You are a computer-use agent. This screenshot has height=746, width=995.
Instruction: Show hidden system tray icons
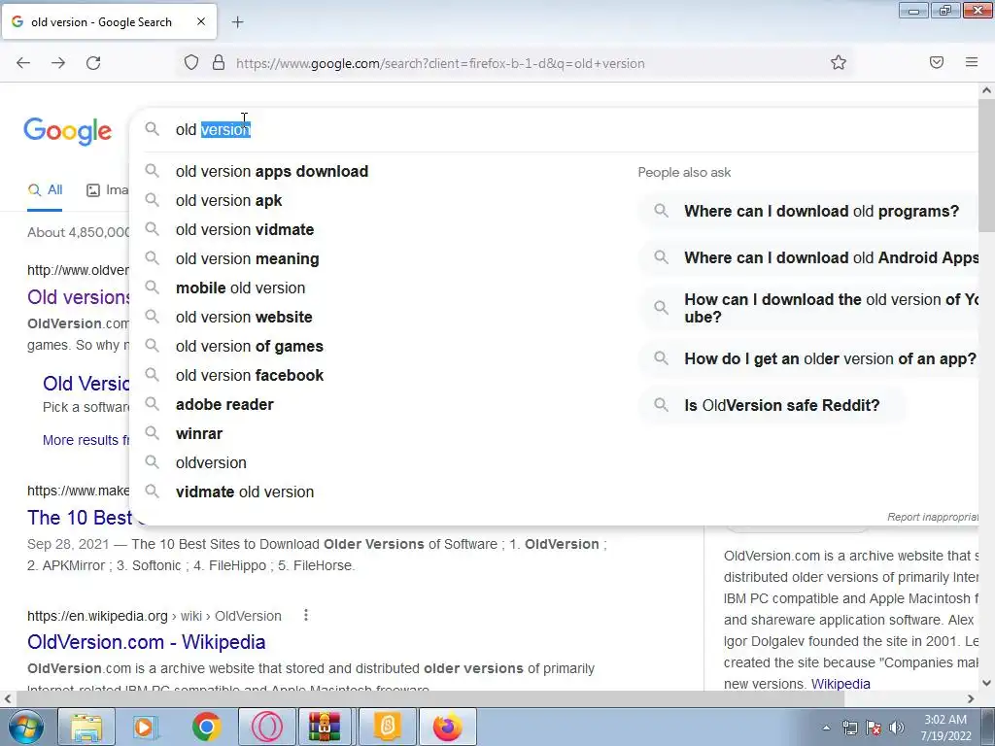[x=826, y=728]
